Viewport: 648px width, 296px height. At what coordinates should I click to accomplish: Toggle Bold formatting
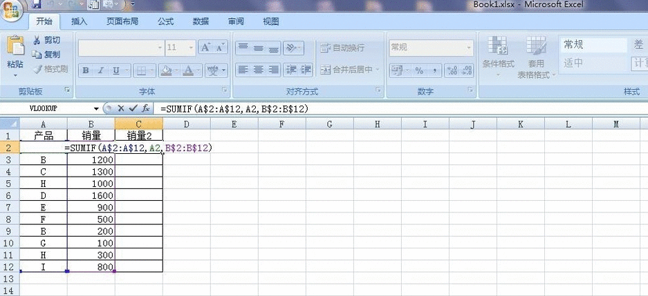click(86, 70)
